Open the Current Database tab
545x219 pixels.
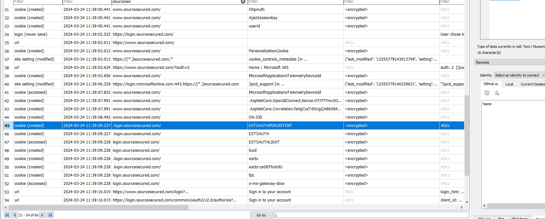[532, 84]
